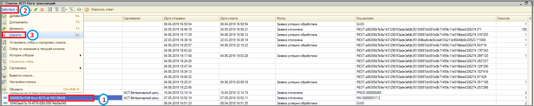Click sent date 22.03.2019 16:38:18
Screen dimensions: 534x106
(x=178, y=40)
